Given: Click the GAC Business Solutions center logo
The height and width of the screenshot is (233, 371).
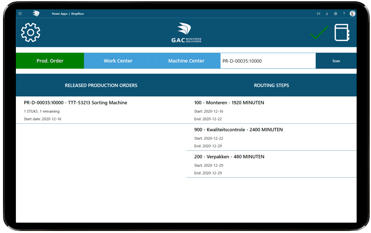Looking at the screenshot, I should click(x=187, y=33).
